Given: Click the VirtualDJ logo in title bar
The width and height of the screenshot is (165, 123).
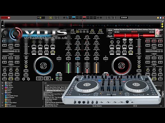Looking at the screenshot, I should 5,18.
